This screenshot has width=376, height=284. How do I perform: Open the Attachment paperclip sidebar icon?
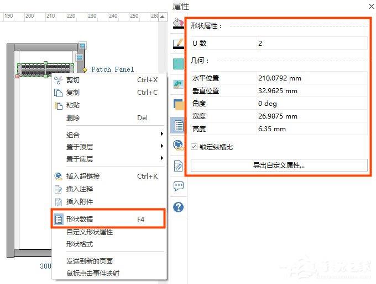178,165
